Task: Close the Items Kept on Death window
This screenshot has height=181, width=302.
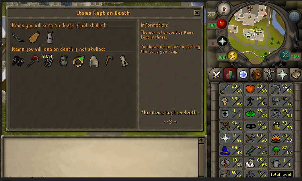Action: click(x=197, y=13)
